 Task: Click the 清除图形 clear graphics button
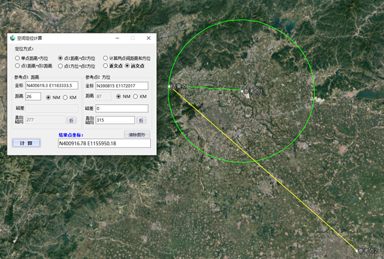tap(137, 135)
